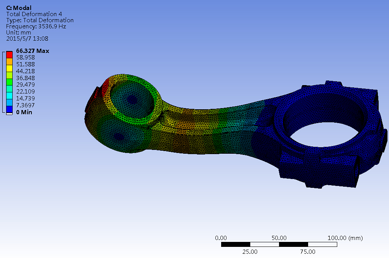Click the "25.00" scale bar label
The width and height of the screenshot is (389, 258).
(250, 251)
